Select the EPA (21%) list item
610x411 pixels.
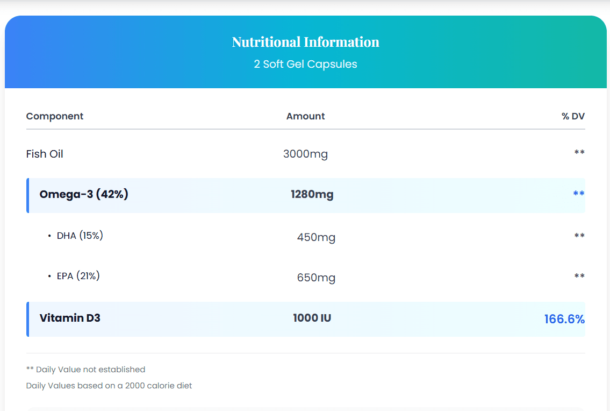[x=78, y=276]
